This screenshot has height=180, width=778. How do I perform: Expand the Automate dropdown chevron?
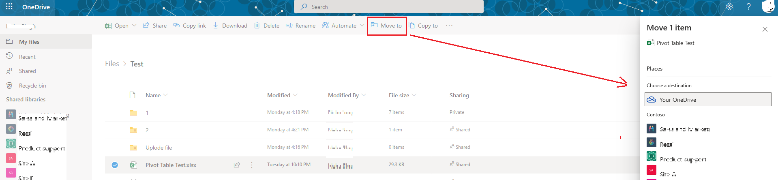[x=362, y=25]
